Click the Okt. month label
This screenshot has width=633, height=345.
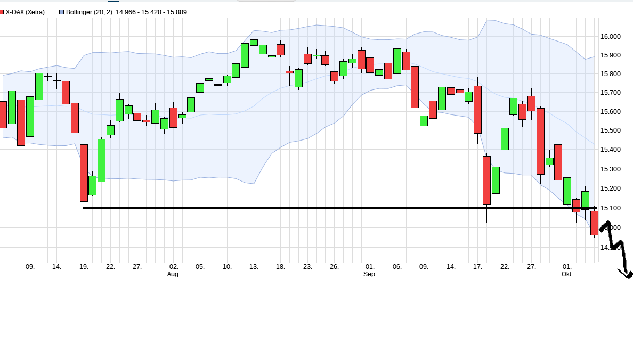pos(567,274)
